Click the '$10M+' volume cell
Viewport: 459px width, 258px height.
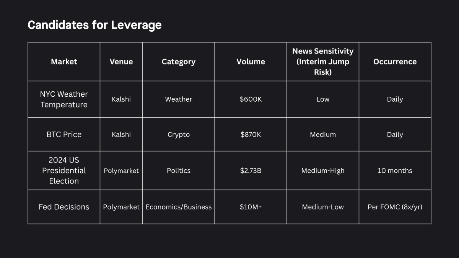point(251,207)
